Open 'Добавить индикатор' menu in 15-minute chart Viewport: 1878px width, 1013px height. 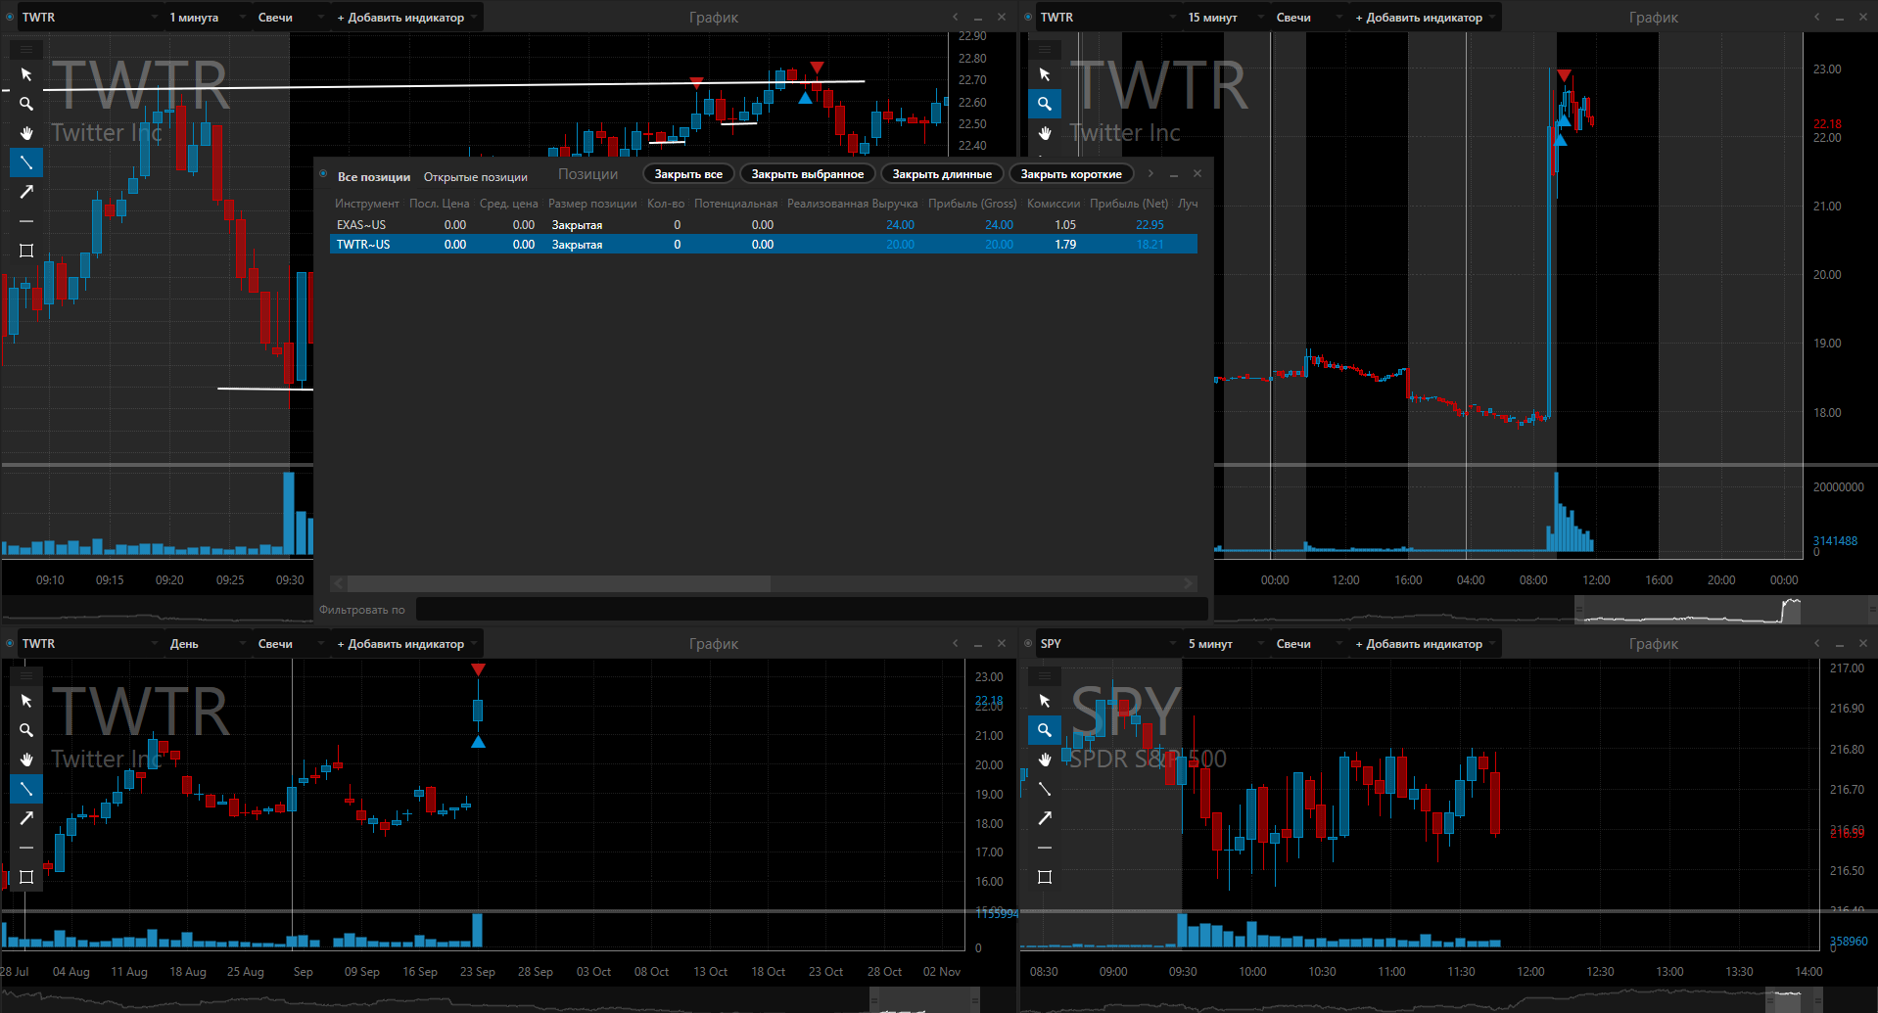1426,18
